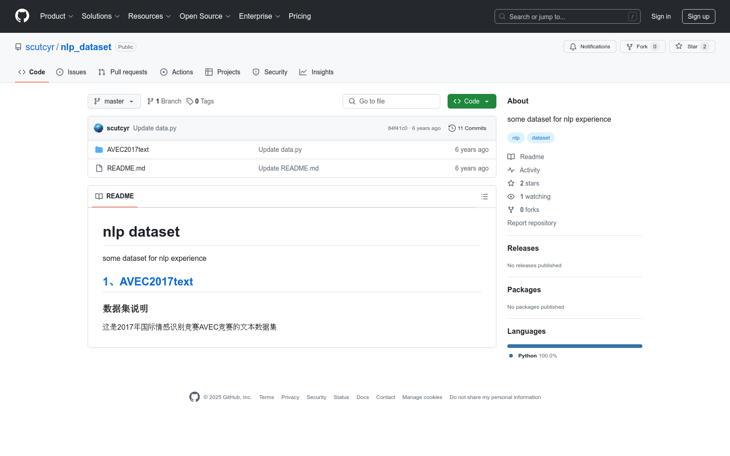Viewport: 730px width, 456px height.
Task: Click the README.md file icon
Action: click(99, 168)
